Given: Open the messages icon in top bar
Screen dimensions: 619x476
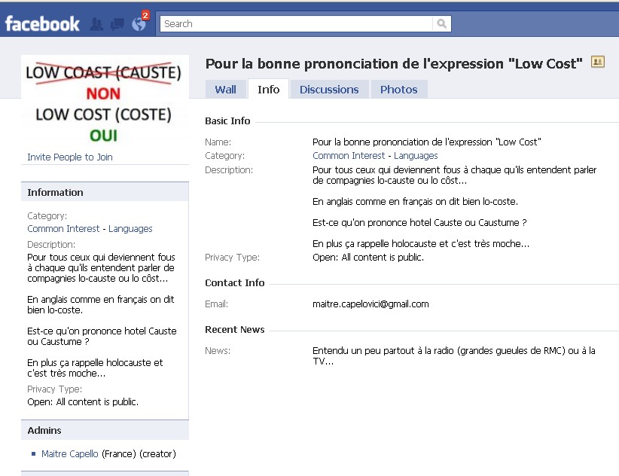Looking at the screenshot, I should coord(117,24).
